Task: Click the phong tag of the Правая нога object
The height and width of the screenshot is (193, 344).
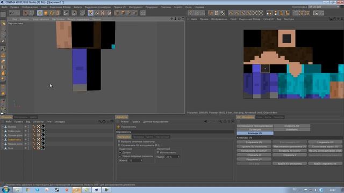Action: pos(34,144)
